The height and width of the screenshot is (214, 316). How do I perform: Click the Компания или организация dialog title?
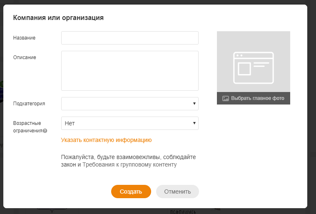pyautogui.click(x=58, y=17)
